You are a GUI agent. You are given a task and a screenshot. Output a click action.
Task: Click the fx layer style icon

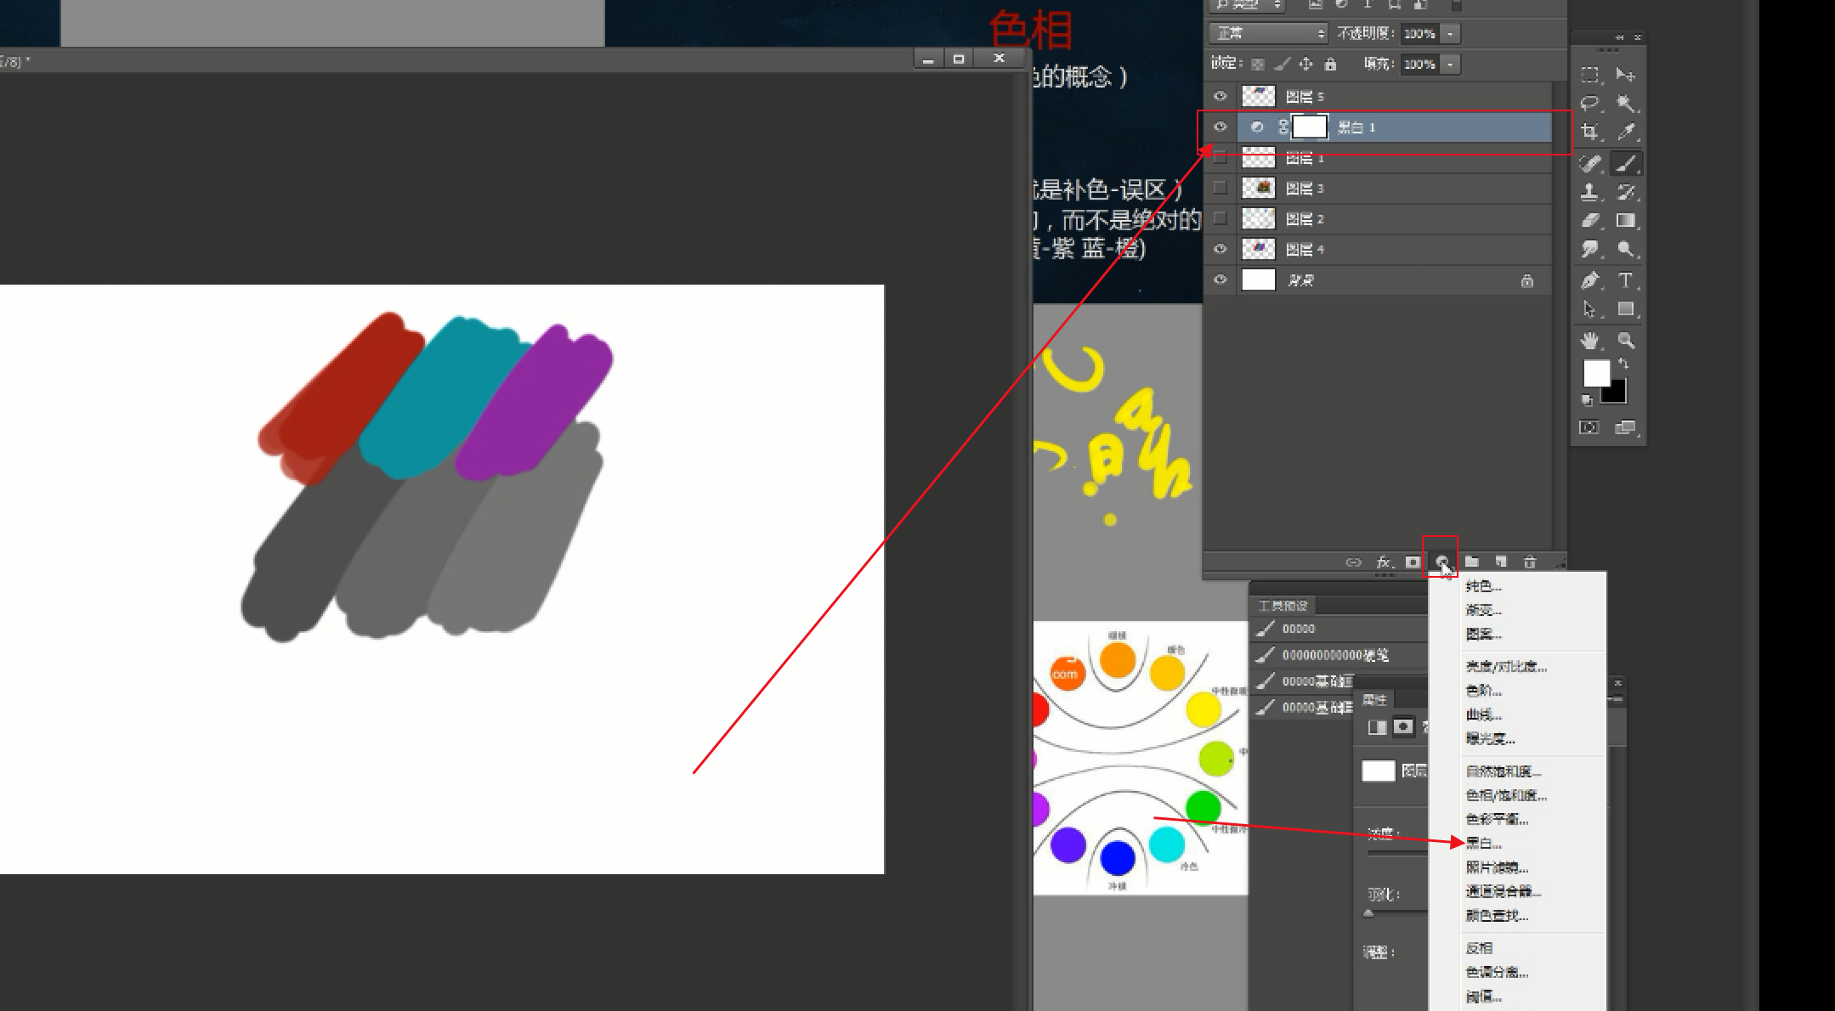pyautogui.click(x=1384, y=562)
